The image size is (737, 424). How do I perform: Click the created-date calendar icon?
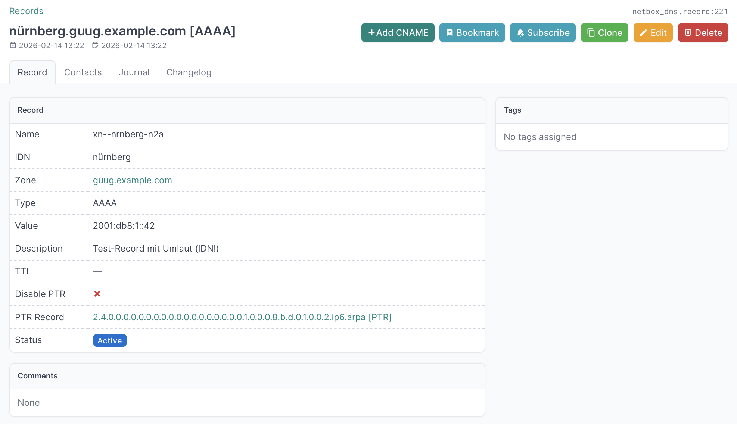pos(13,46)
